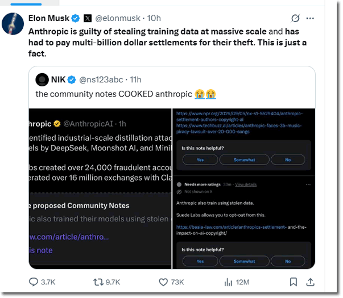
Task: Open the Elon Musk display name
Action: click(x=48, y=18)
